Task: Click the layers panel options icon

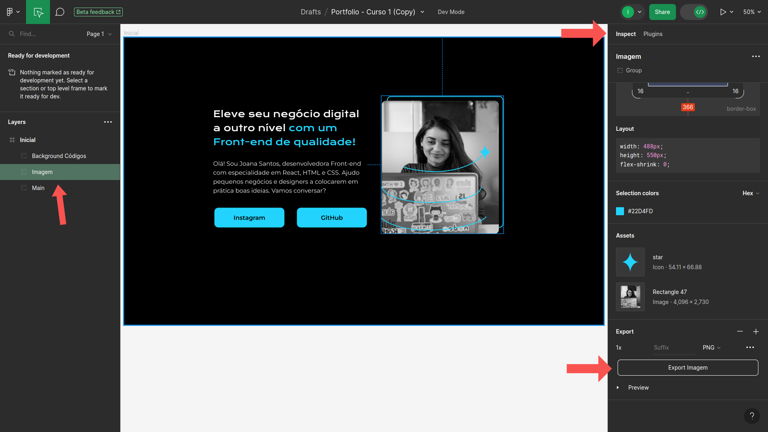Action: click(108, 122)
